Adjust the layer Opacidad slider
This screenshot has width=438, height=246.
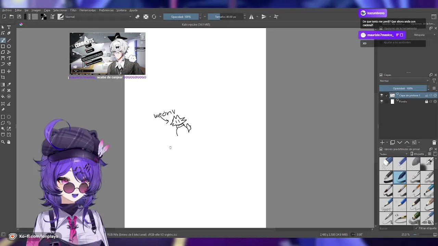[x=403, y=88]
